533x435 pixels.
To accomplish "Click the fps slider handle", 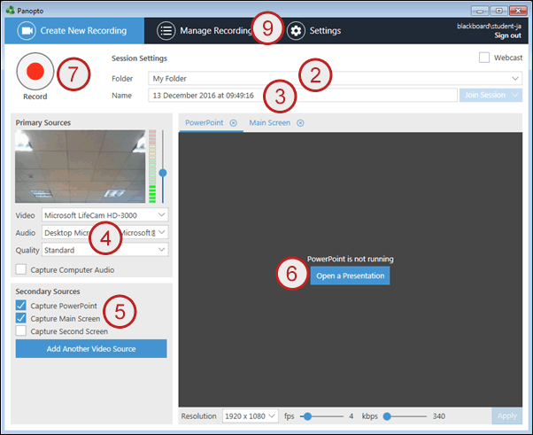I will [307, 416].
